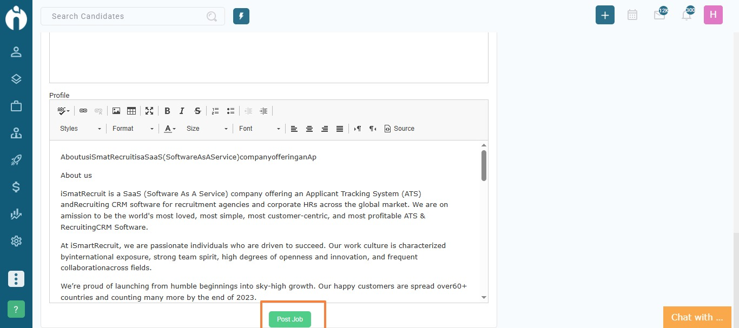This screenshot has height=328, width=739.
Task: Toggle align right
Action: coord(325,129)
